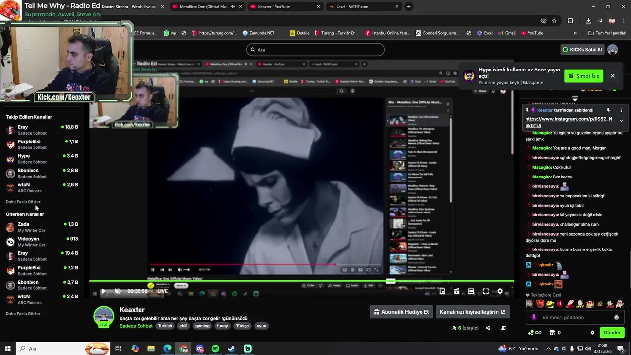
Task: Click the Keaxter channel avatar
Action: [x=104, y=317]
